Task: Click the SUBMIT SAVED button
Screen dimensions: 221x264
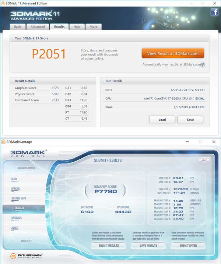Action: (188, 246)
